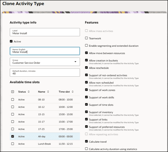This screenshot has height=152, width=168.
Task: Toggle the Active checkbox under Label
Action: [x=11, y=41]
